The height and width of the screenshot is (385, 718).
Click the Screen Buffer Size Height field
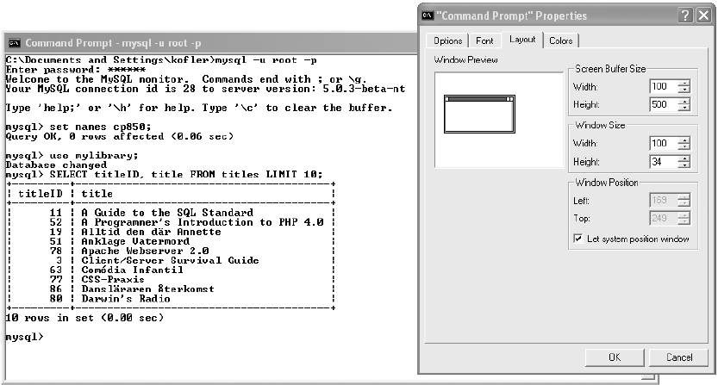point(664,104)
